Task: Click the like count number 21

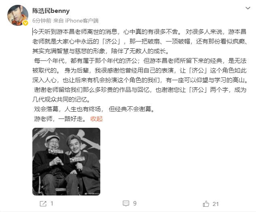Action: [x=216, y=204]
